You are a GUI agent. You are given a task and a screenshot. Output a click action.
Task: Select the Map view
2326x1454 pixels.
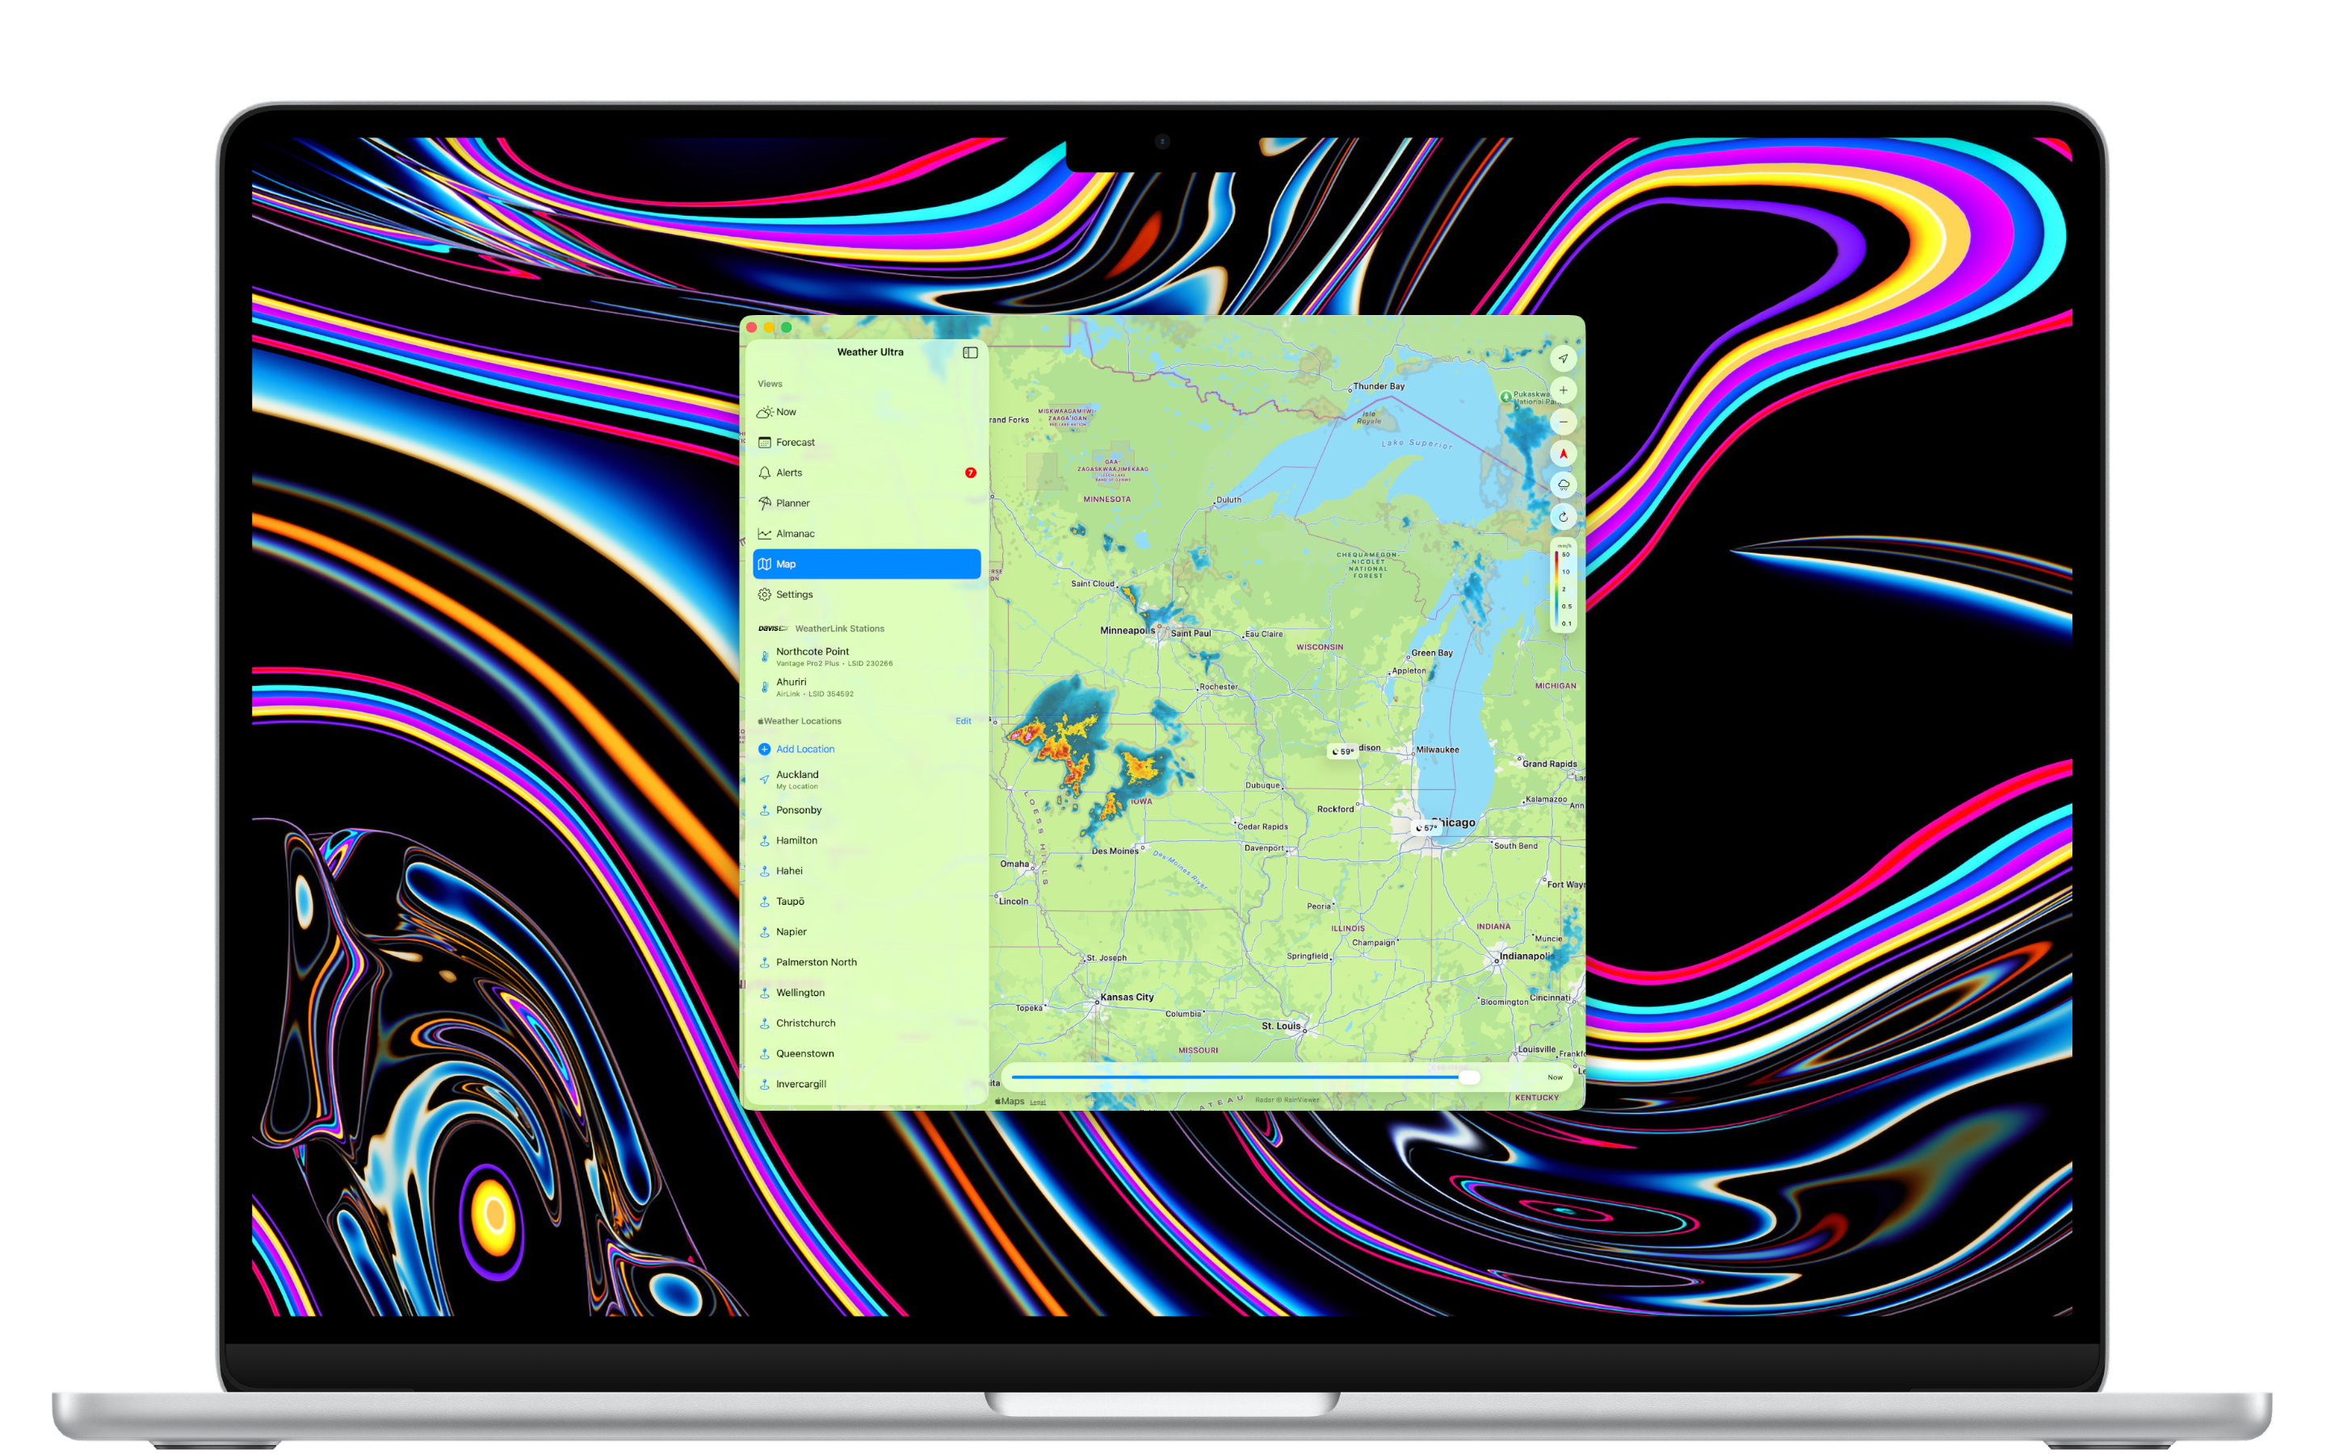click(866, 564)
